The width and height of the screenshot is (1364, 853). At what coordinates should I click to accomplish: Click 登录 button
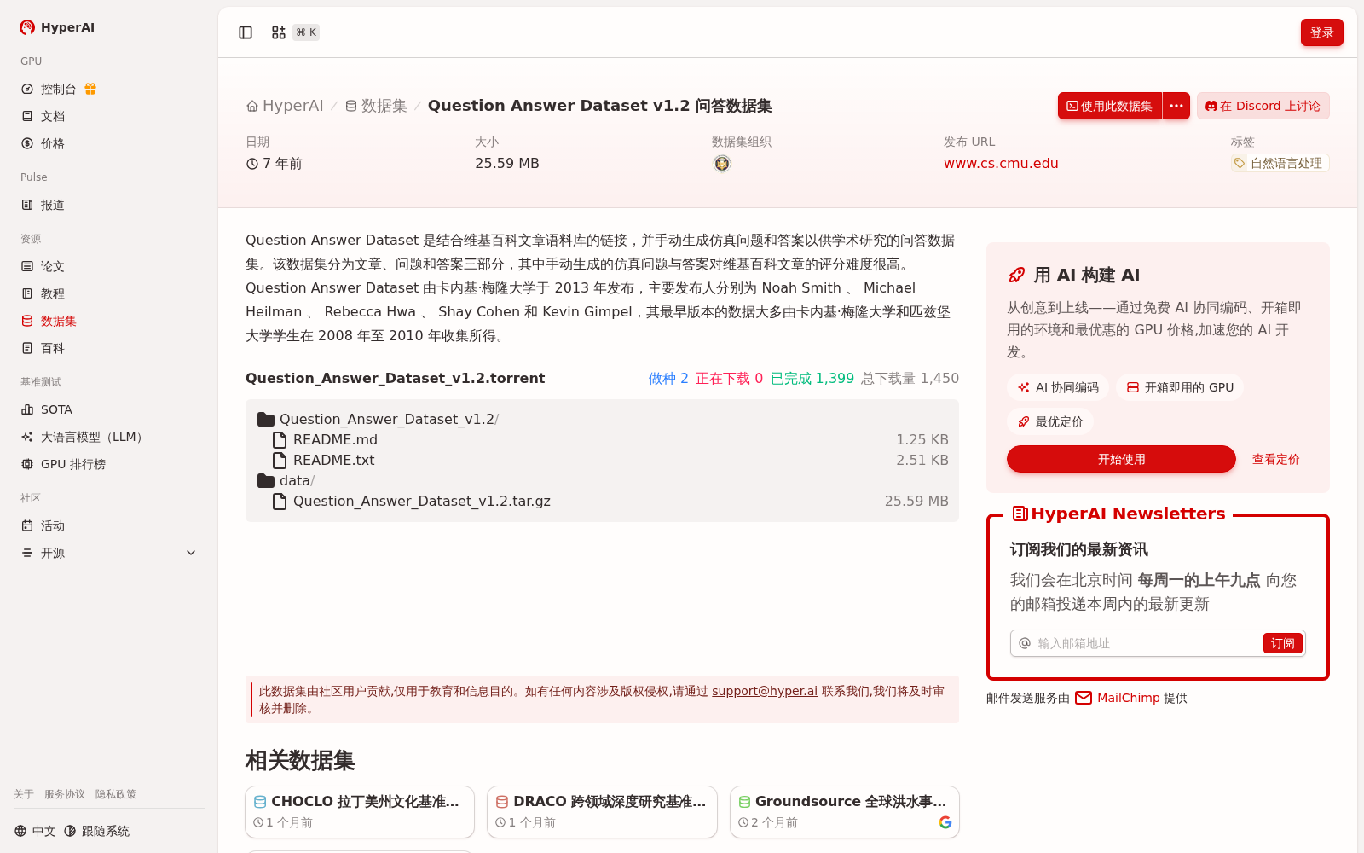coord(1321,32)
